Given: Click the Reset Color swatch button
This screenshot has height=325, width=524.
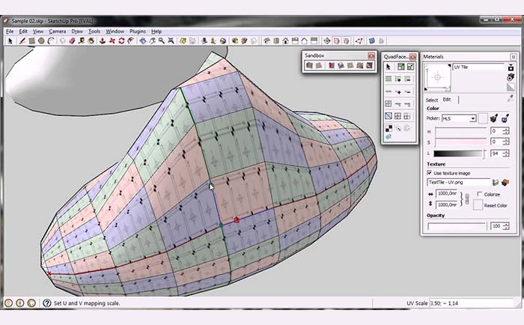Looking at the screenshot, I should click(x=479, y=205).
